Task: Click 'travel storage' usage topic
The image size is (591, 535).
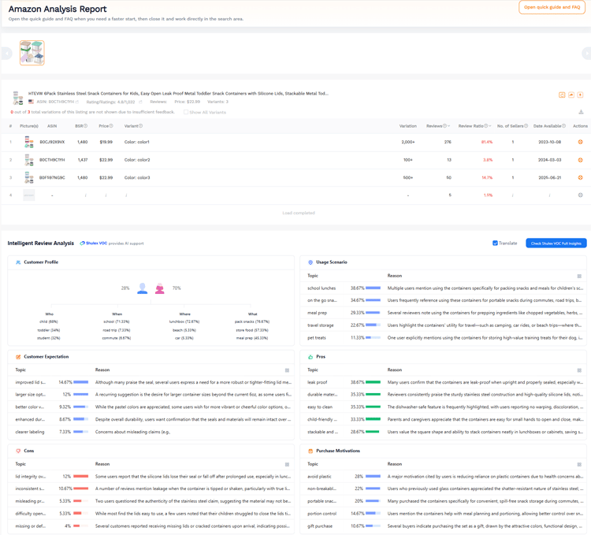Action: (321, 325)
